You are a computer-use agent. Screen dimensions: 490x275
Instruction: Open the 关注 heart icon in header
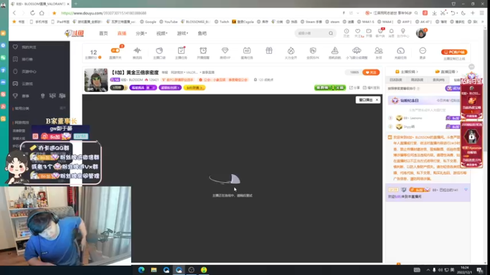[x=358, y=33]
